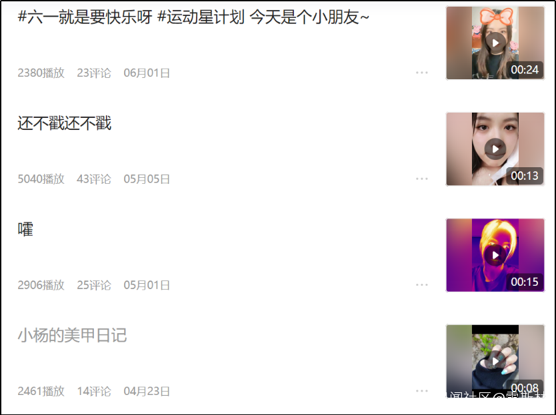Open more options for 04月23日 video
556x415 pixels.
tap(421, 391)
